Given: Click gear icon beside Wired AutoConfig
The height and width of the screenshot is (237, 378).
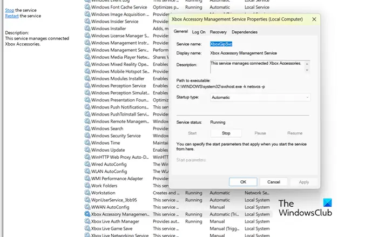Looking at the screenshot, I should [x=87, y=164].
